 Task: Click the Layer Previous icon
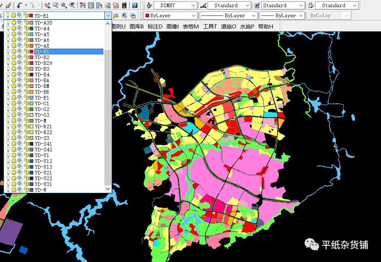pos(124,16)
